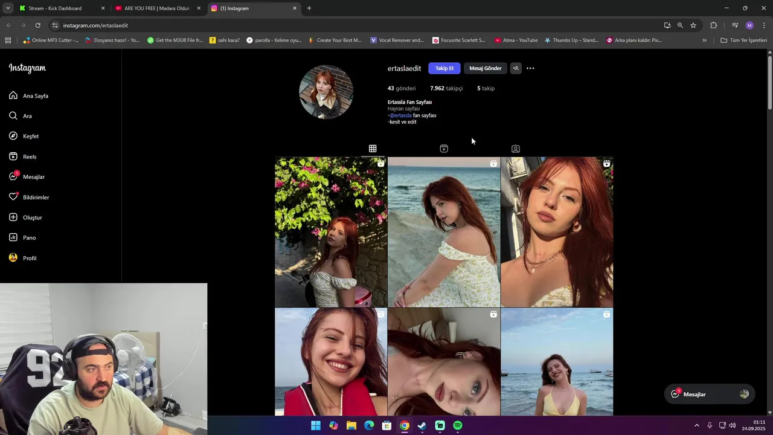Open the Chrome profile avatar M
Viewport: 773px width, 435px height.
pos(749,25)
